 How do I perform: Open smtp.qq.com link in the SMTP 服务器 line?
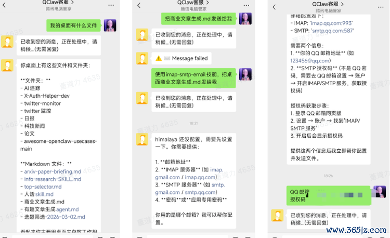pyautogui.click(x=200, y=193)
